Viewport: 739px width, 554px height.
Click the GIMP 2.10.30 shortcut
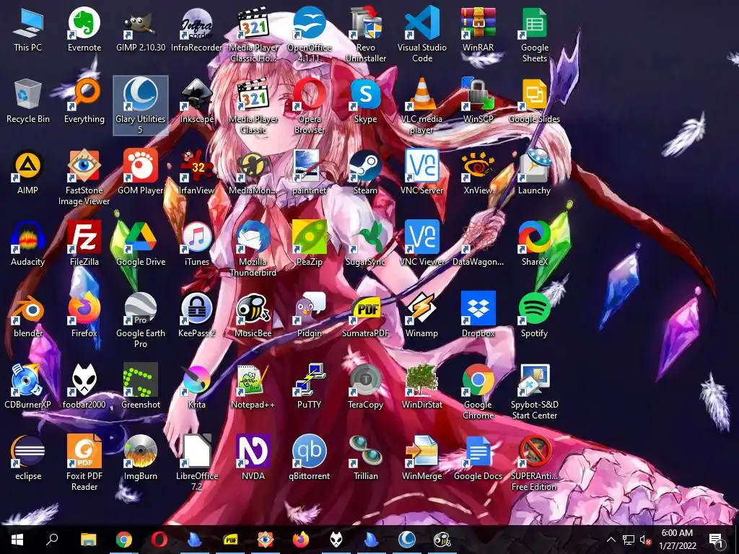(x=141, y=30)
